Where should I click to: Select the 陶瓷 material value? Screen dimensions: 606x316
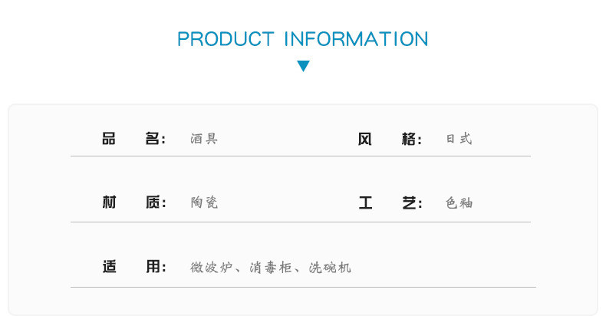click(x=204, y=203)
